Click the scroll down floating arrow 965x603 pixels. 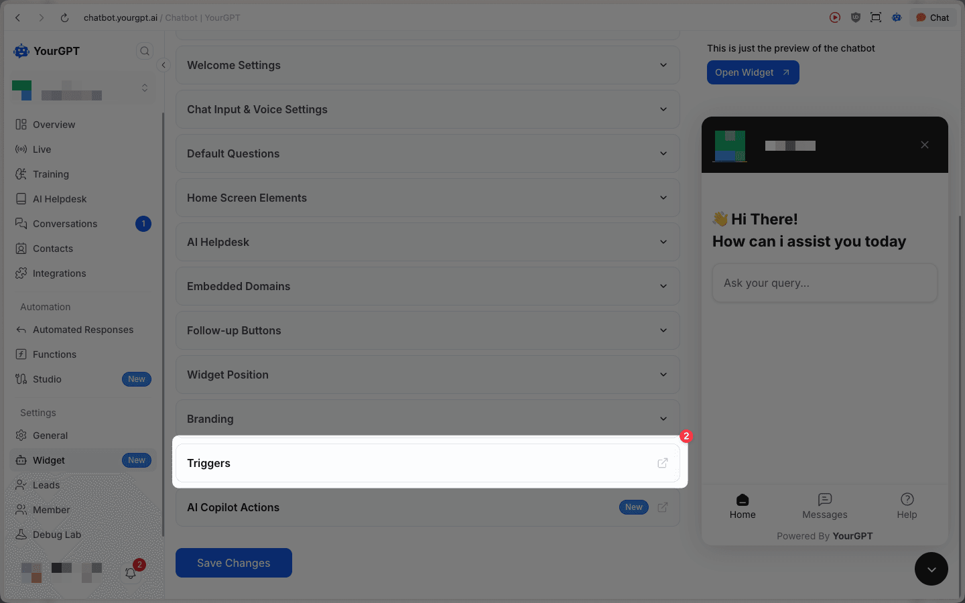931,569
